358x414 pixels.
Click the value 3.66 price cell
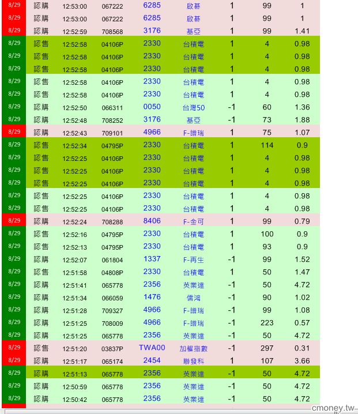pyautogui.click(x=302, y=361)
